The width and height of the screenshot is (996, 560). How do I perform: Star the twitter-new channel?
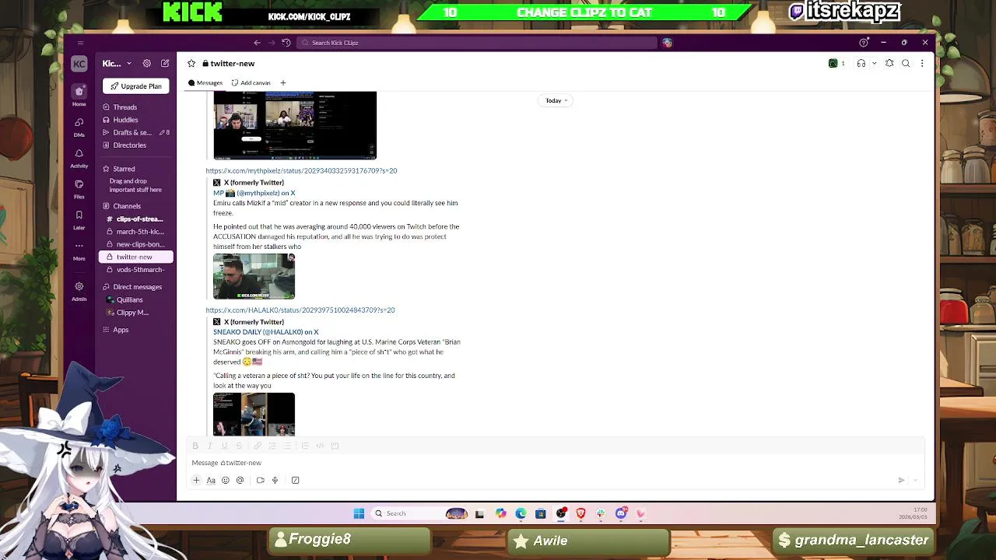[x=191, y=64]
